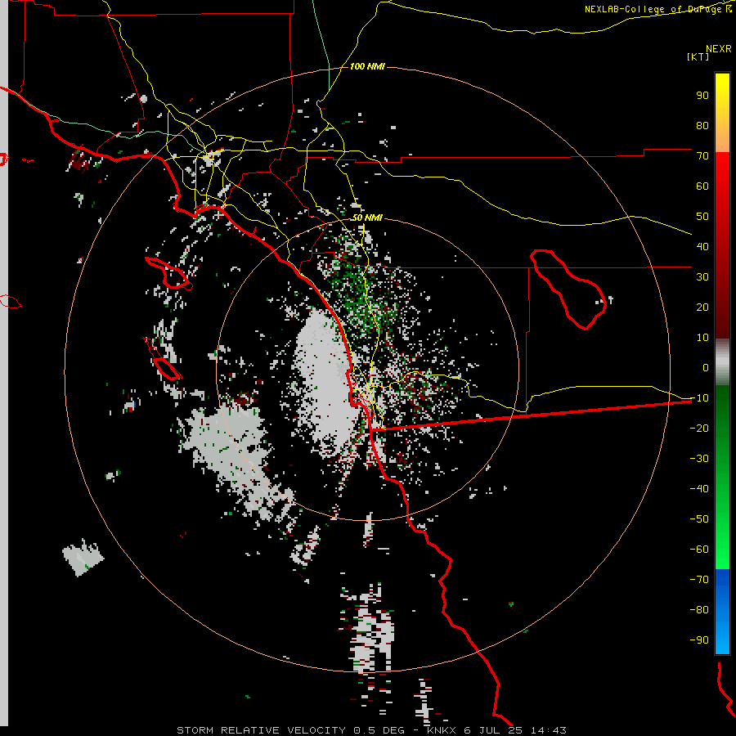Click the 10 value on the velocity scale
This screenshot has height=736, width=736.
[x=702, y=338]
